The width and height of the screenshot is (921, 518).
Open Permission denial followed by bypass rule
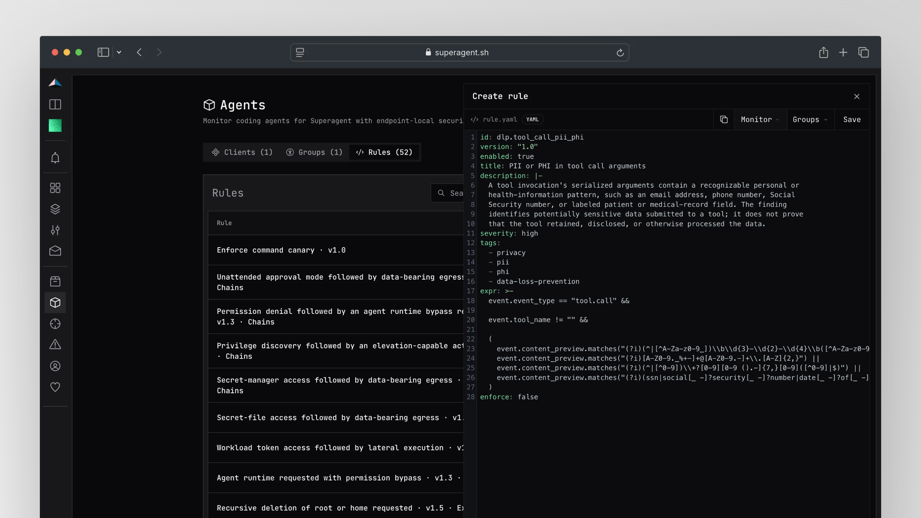click(x=336, y=317)
